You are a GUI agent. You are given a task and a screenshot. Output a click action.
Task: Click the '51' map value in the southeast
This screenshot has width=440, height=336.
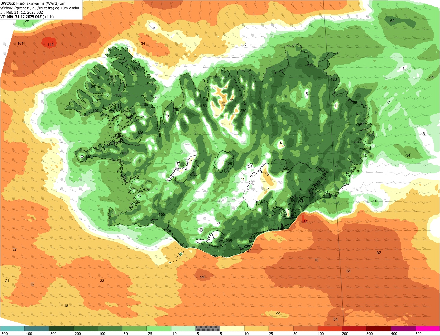pos(349,271)
